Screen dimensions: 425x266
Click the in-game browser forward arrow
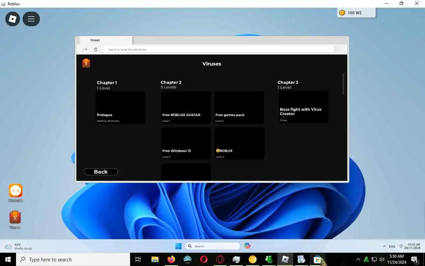click(x=85, y=49)
